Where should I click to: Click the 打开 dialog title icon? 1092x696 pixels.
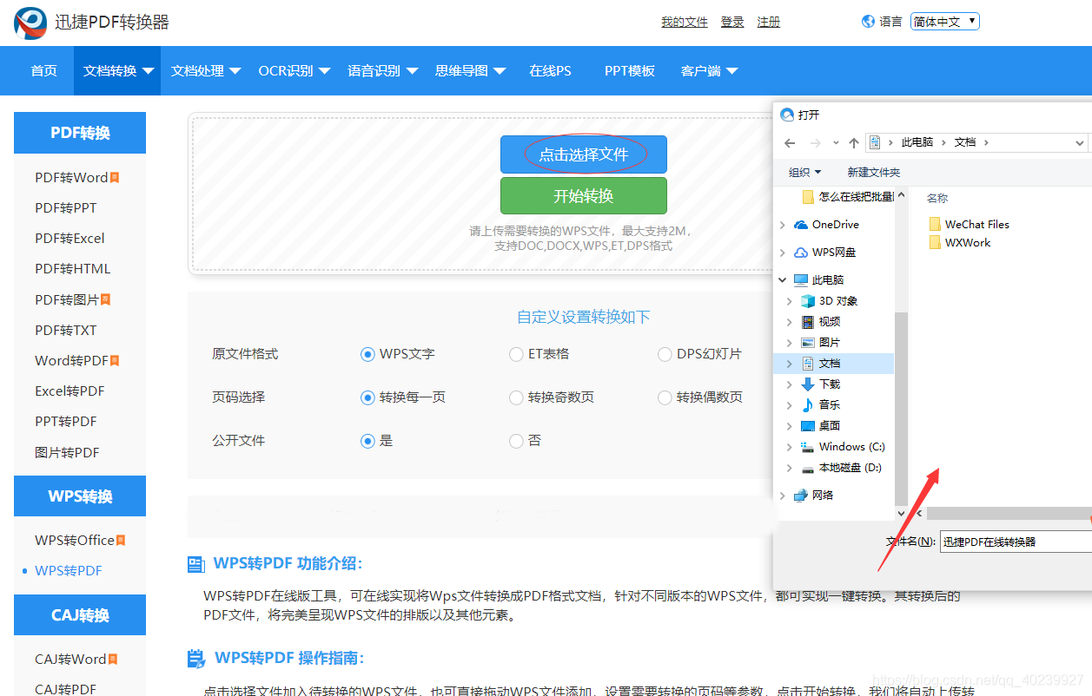click(x=787, y=115)
